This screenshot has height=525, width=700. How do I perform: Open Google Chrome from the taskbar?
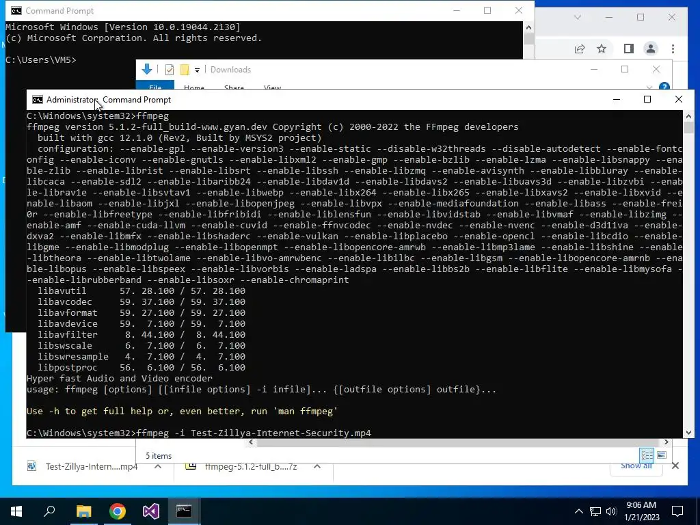[118, 511]
